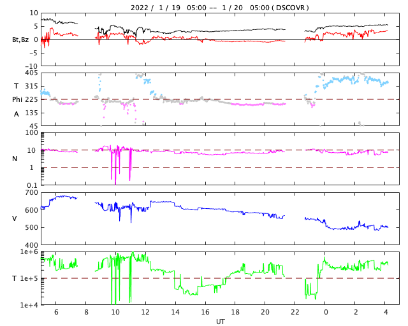Click the '1e+5' temperature tick label

coord(29,278)
